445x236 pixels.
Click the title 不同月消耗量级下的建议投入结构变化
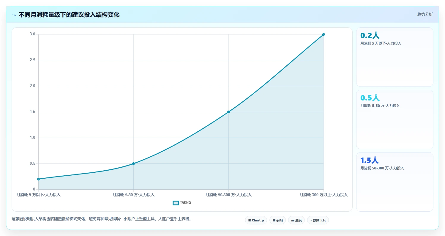pyautogui.click(x=69, y=15)
